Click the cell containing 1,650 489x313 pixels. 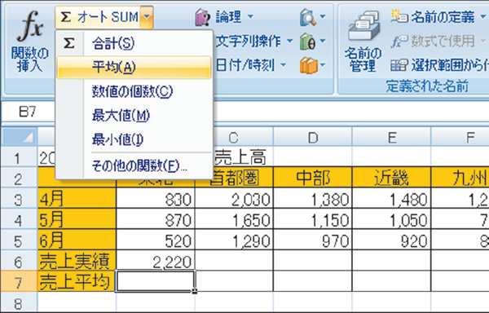234,219
